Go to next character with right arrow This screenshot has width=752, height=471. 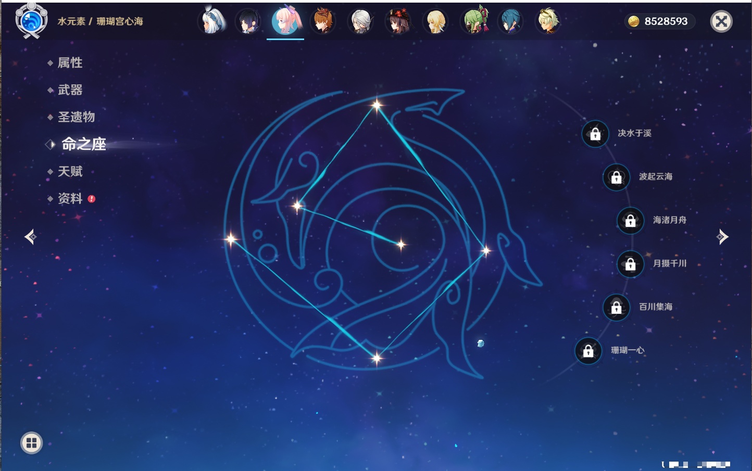point(722,237)
